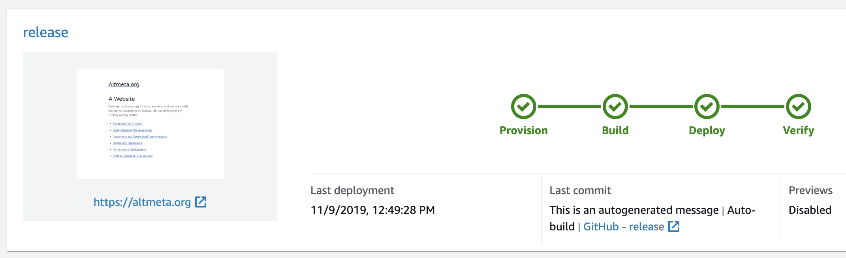This screenshot has height=258, width=846.
Task: Open the GitHub - release commit link
Action: coord(623,226)
